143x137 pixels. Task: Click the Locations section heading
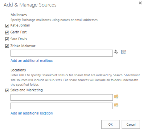click(18, 70)
